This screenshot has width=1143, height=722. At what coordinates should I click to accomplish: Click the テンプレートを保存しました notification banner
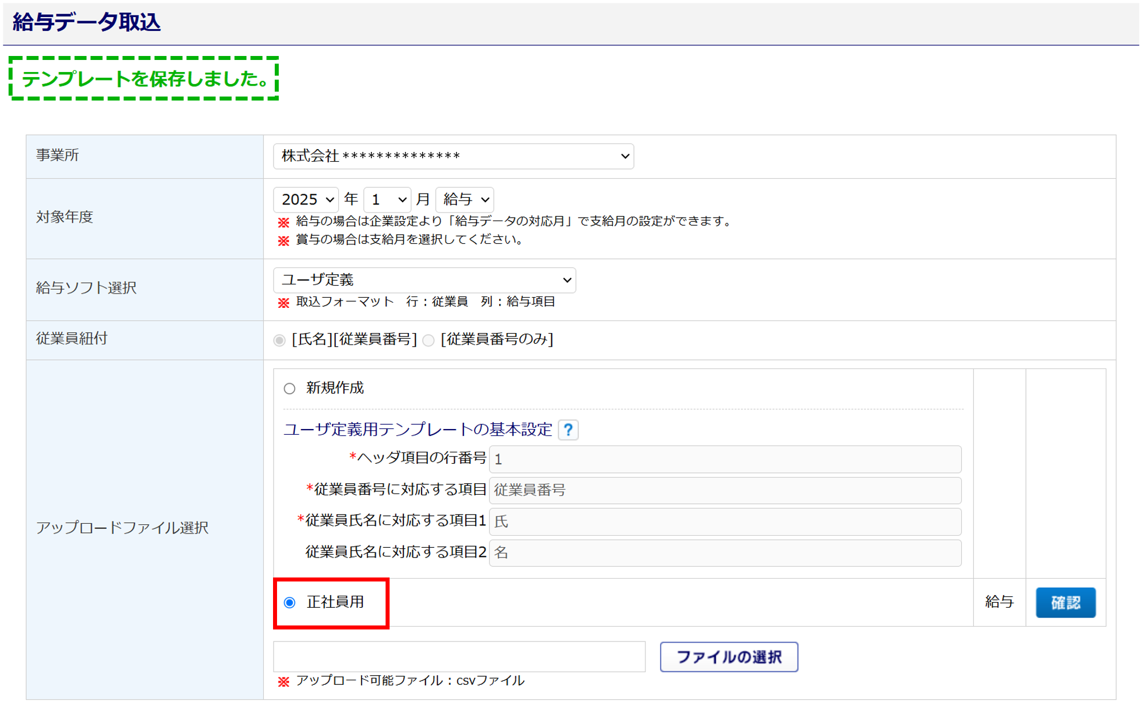pyautogui.click(x=144, y=78)
